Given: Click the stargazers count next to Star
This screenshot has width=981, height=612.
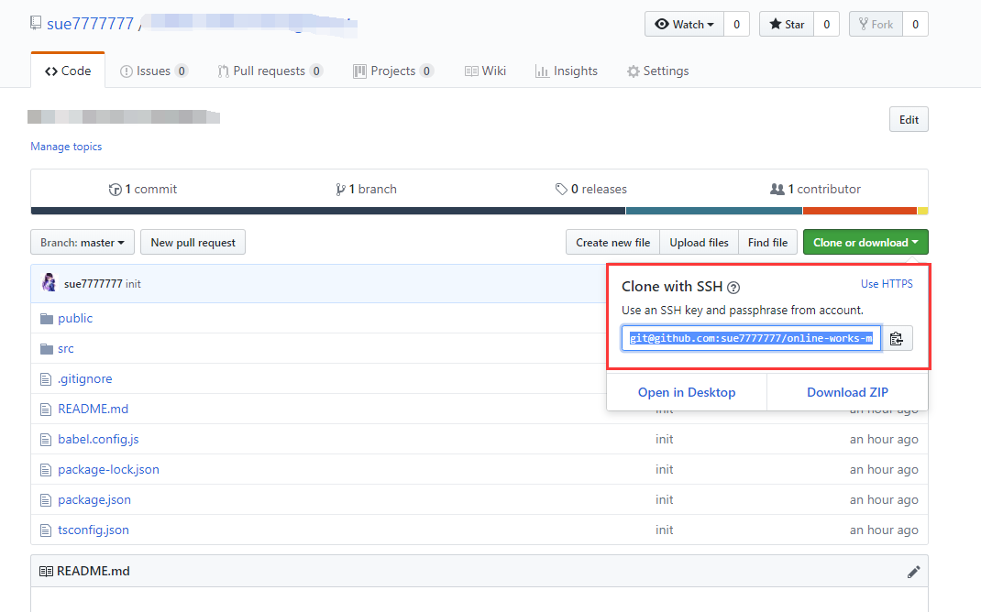Looking at the screenshot, I should click(826, 25).
